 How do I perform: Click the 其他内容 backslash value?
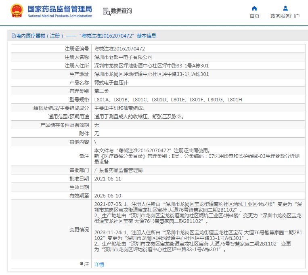click(x=95, y=142)
